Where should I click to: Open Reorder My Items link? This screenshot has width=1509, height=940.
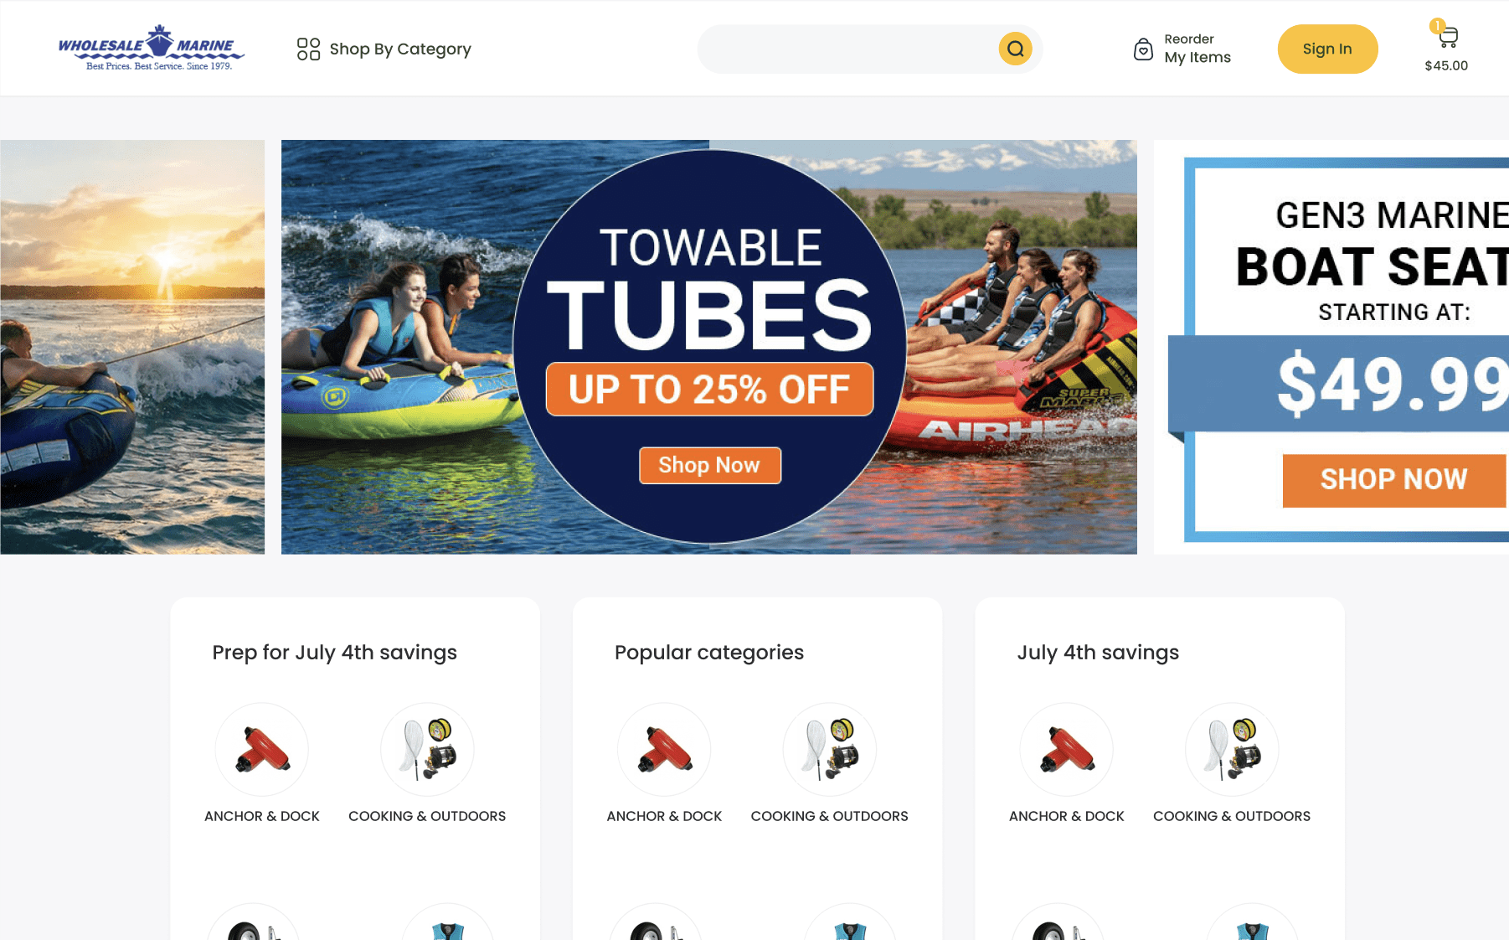(1197, 49)
